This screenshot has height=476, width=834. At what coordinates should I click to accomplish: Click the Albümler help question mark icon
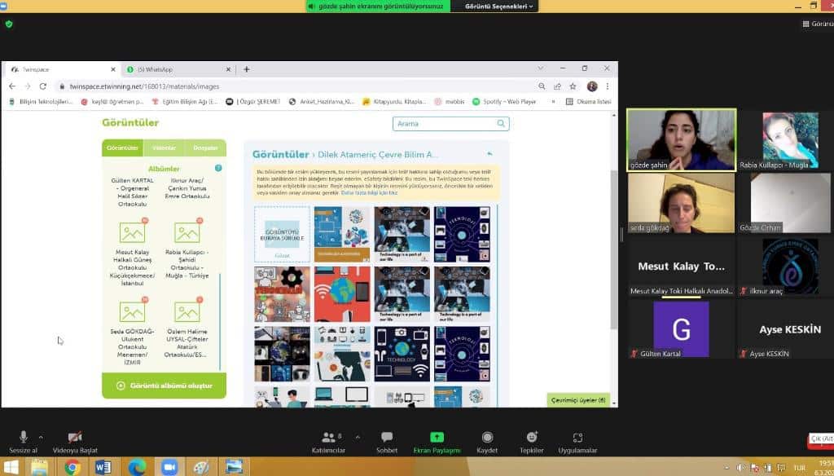pos(218,168)
